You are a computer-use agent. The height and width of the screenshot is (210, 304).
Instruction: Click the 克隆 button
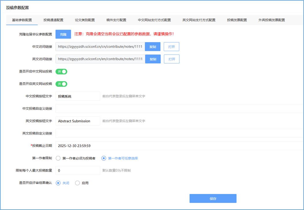(x=63, y=34)
